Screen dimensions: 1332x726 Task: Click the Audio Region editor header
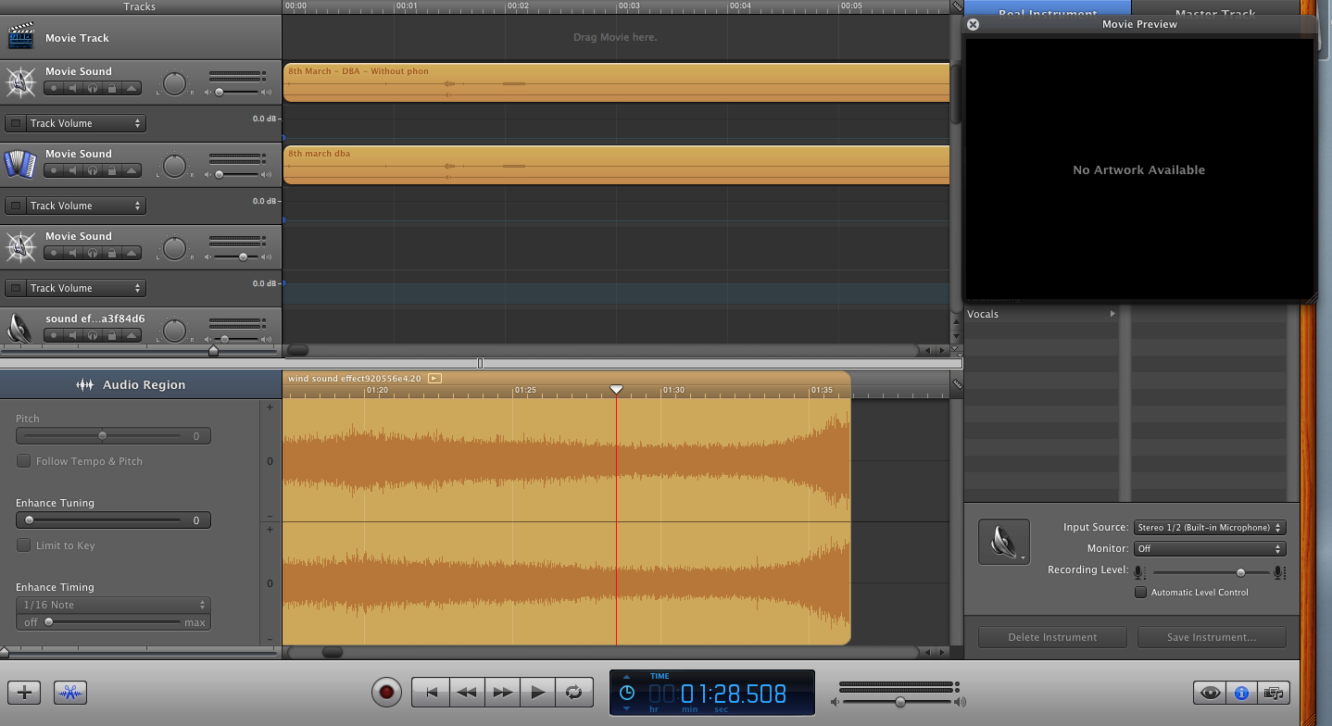pyautogui.click(x=141, y=384)
